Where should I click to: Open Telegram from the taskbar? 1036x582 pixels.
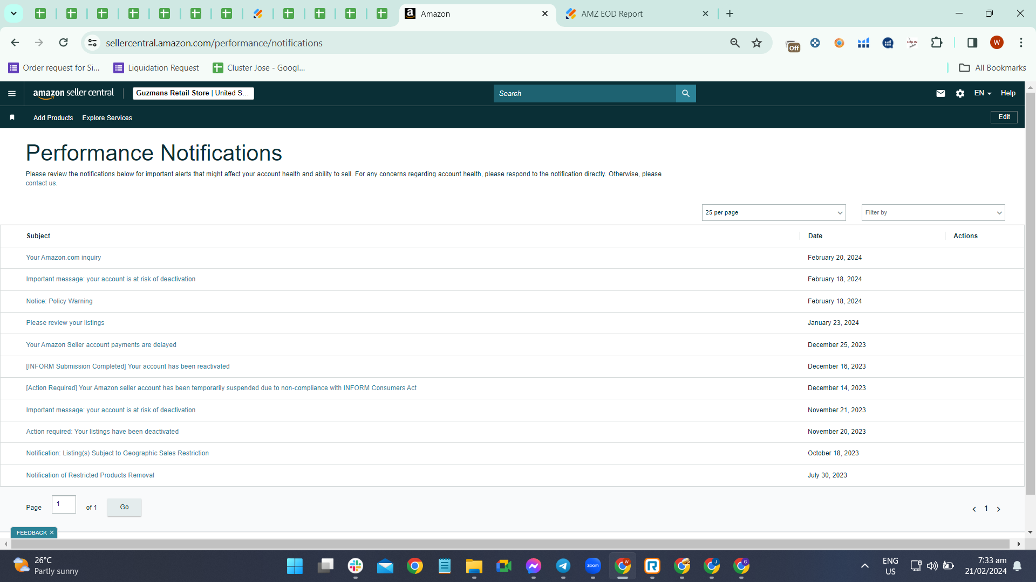[563, 566]
